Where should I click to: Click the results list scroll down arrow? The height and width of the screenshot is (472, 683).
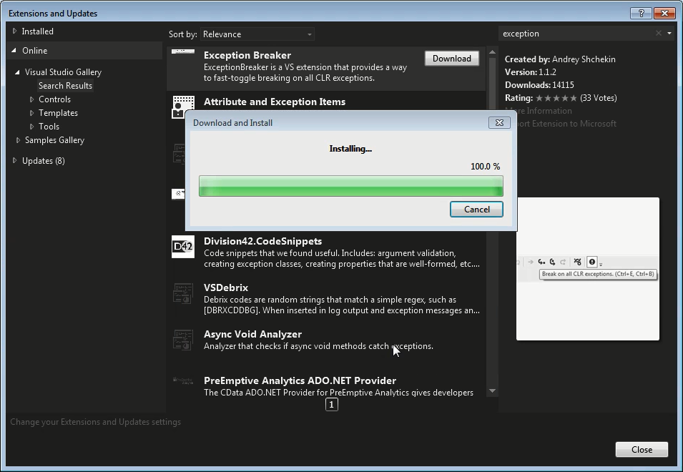coord(492,391)
